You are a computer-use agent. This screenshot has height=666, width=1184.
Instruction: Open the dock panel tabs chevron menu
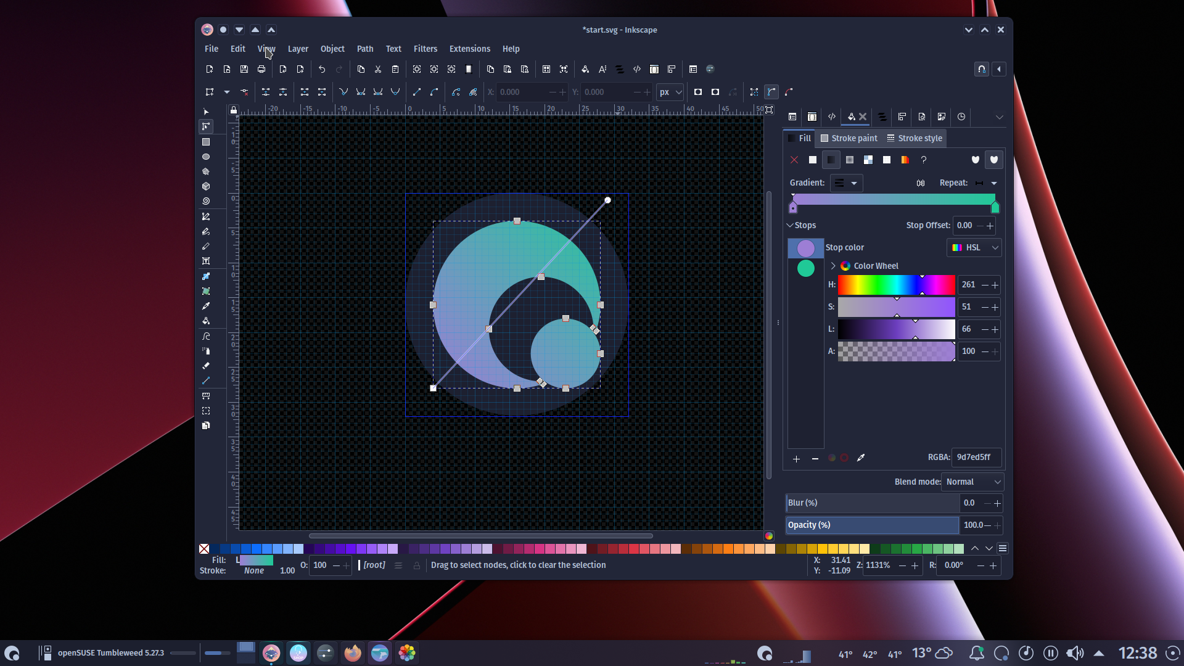1000,117
